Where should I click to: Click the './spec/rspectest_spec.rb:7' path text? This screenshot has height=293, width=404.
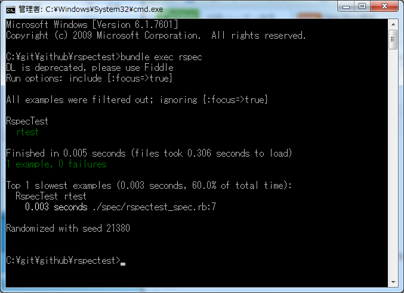[x=154, y=207]
